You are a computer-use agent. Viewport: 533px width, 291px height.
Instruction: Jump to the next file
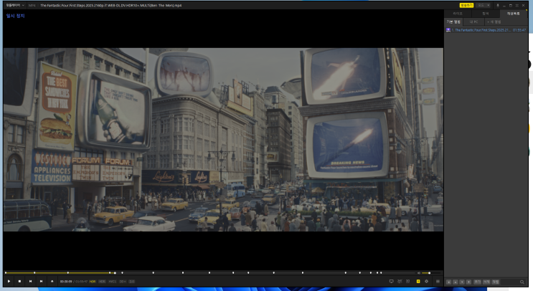tap(41, 281)
